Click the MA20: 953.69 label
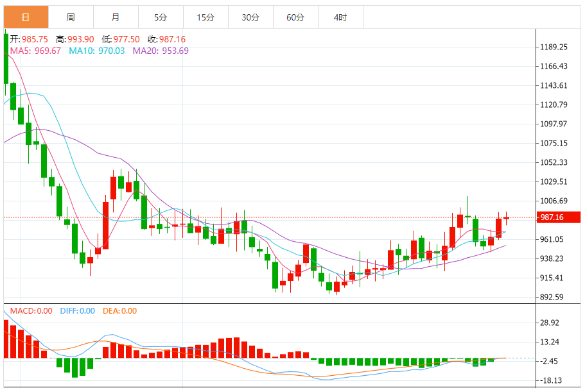Viewport: 585px width, 388px height. point(161,51)
